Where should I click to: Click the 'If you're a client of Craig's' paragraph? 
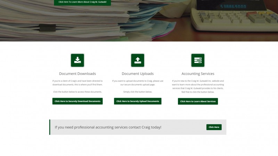pyautogui.click(x=77, y=83)
